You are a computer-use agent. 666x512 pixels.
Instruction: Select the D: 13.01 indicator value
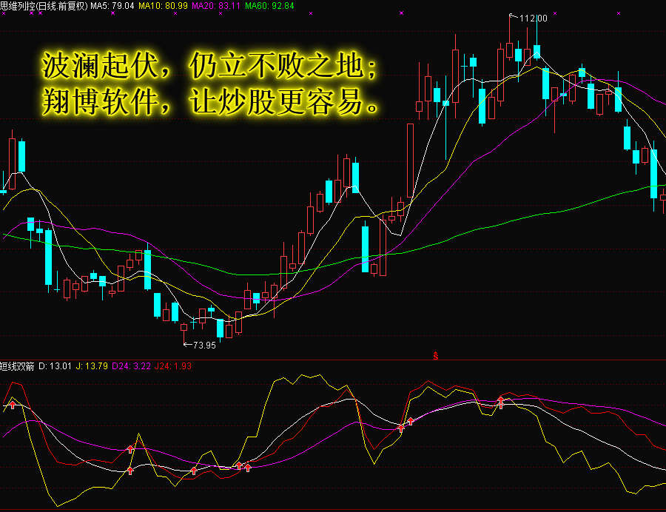point(55,366)
